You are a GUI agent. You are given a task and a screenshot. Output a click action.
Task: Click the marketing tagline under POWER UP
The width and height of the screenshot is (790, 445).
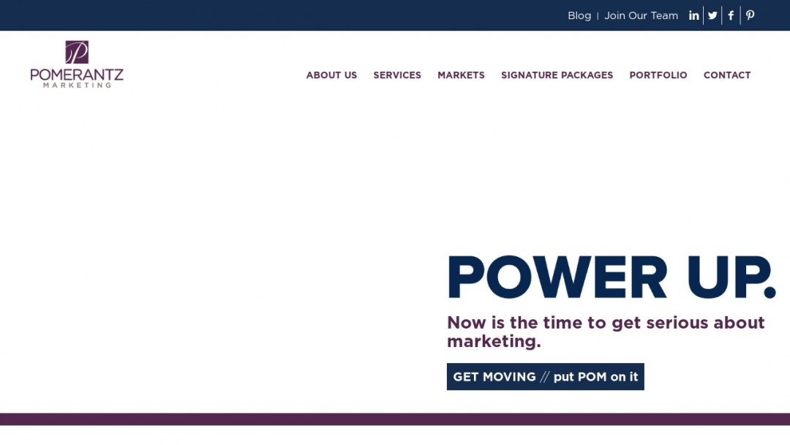tap(606, 331)
